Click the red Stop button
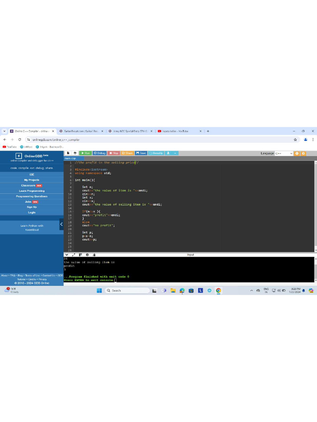Image resolution: width=317 pixels, height=422 pixels. click(x=114, y=153)
